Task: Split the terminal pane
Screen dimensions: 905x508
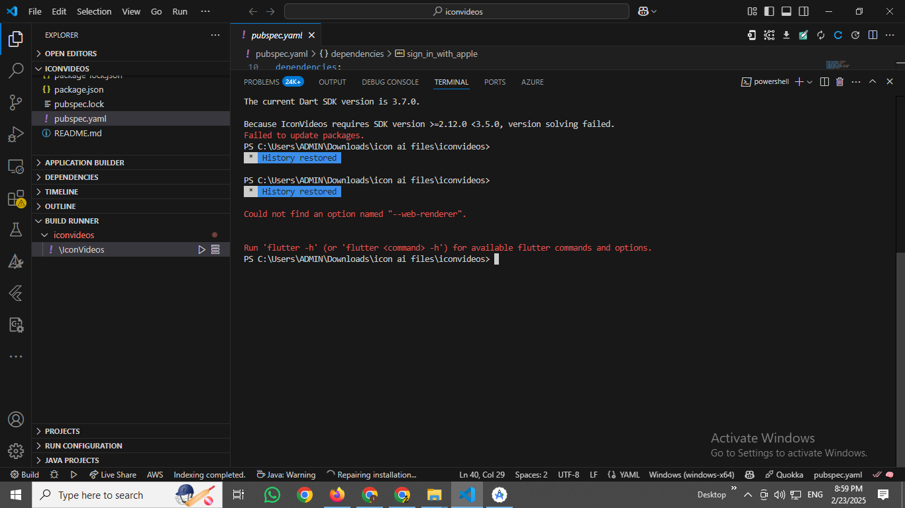Action: (824, 82)
